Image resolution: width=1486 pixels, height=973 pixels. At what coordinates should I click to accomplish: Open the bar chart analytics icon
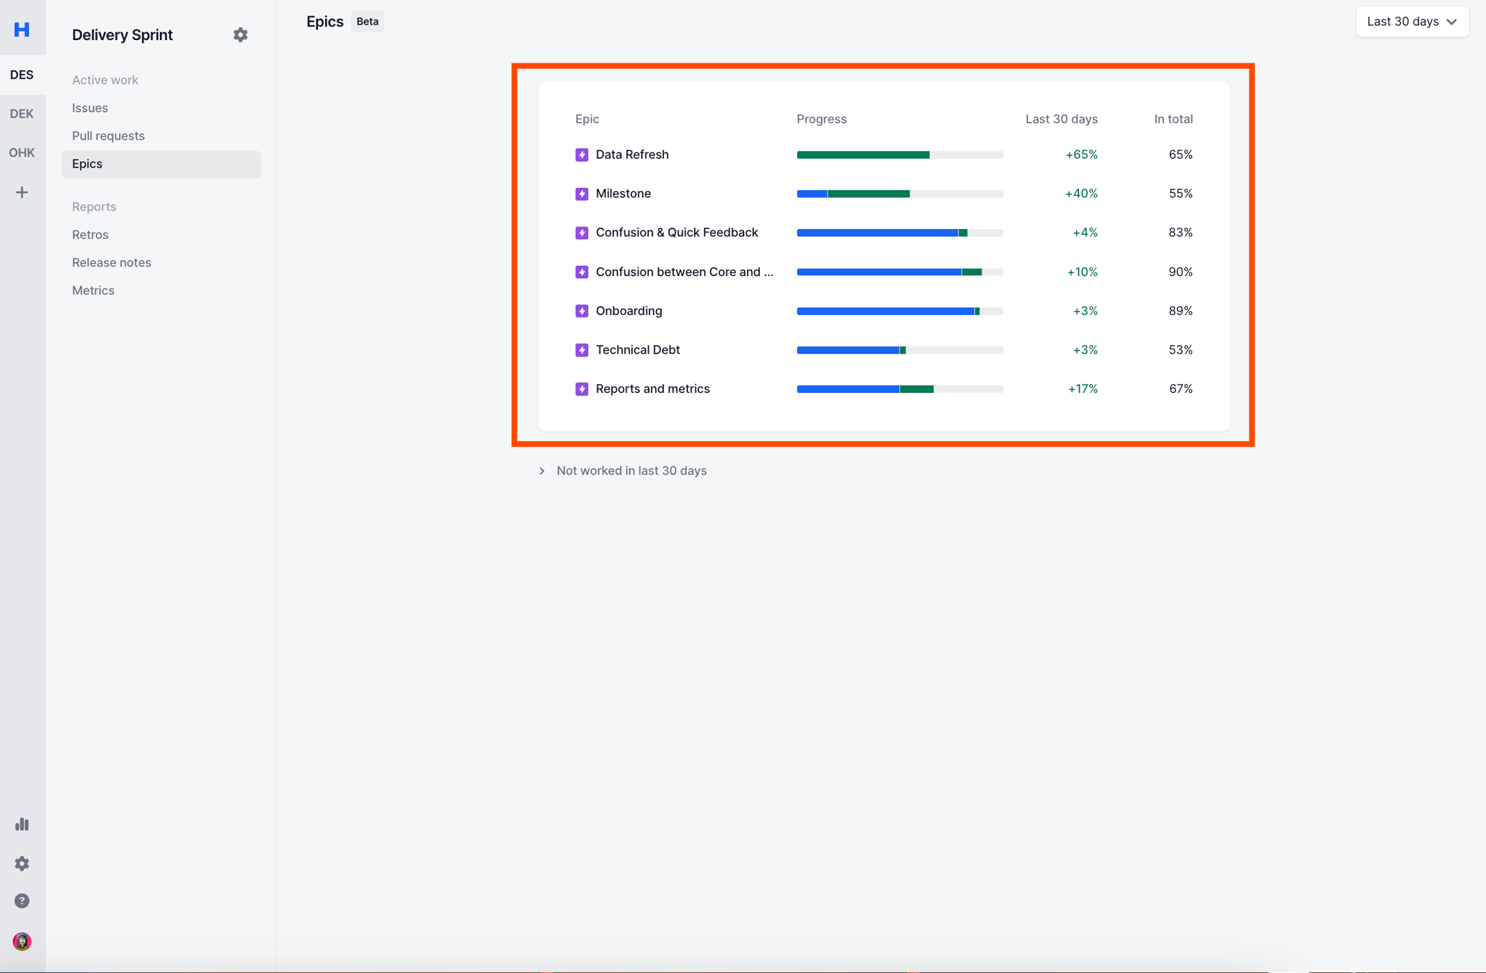[x=22, y=824]
